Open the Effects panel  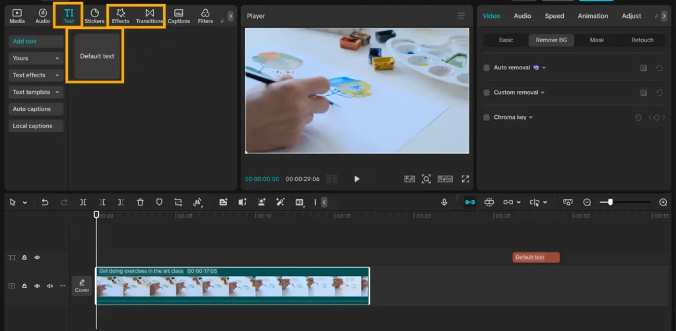tap(121, 16)
